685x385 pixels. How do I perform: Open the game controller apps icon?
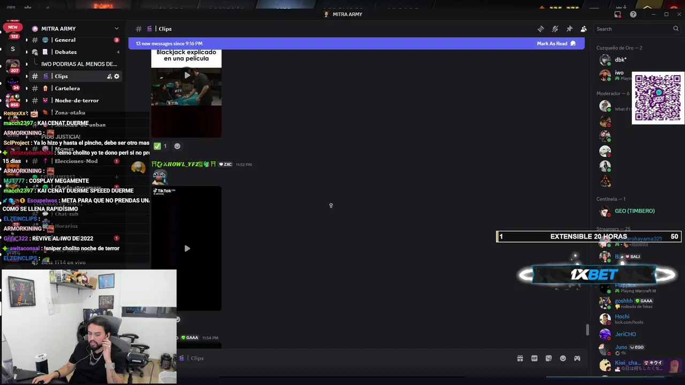pos(577,358)
